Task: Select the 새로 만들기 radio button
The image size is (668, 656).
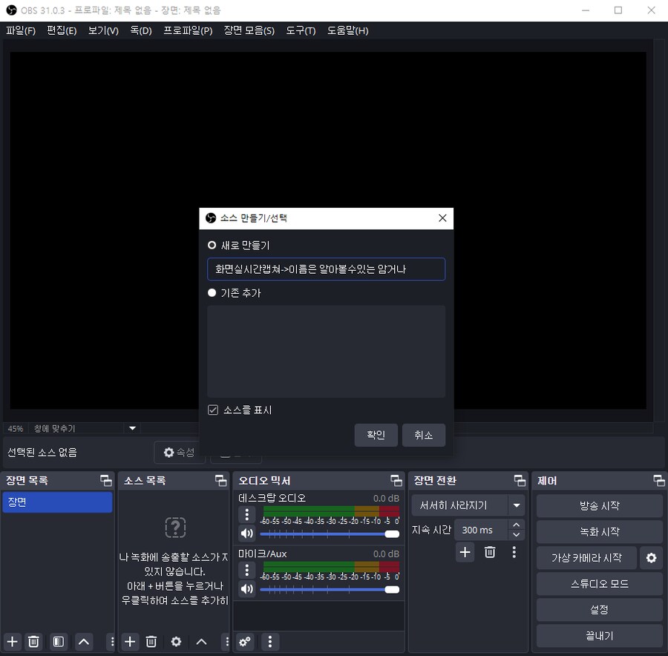Action: coord(212,245)
